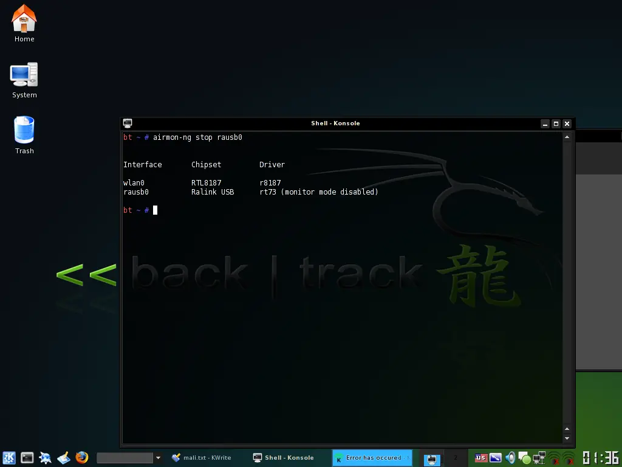Click the 'r8187' driver text
Viewport: 622px width, 467px height.
pyautogui.click(x=270, y=182)
